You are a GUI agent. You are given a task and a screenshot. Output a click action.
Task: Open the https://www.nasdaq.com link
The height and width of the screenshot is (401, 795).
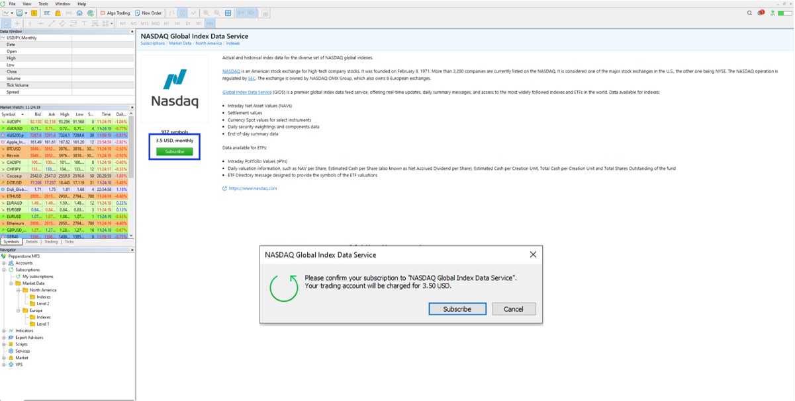pos(253,188)
